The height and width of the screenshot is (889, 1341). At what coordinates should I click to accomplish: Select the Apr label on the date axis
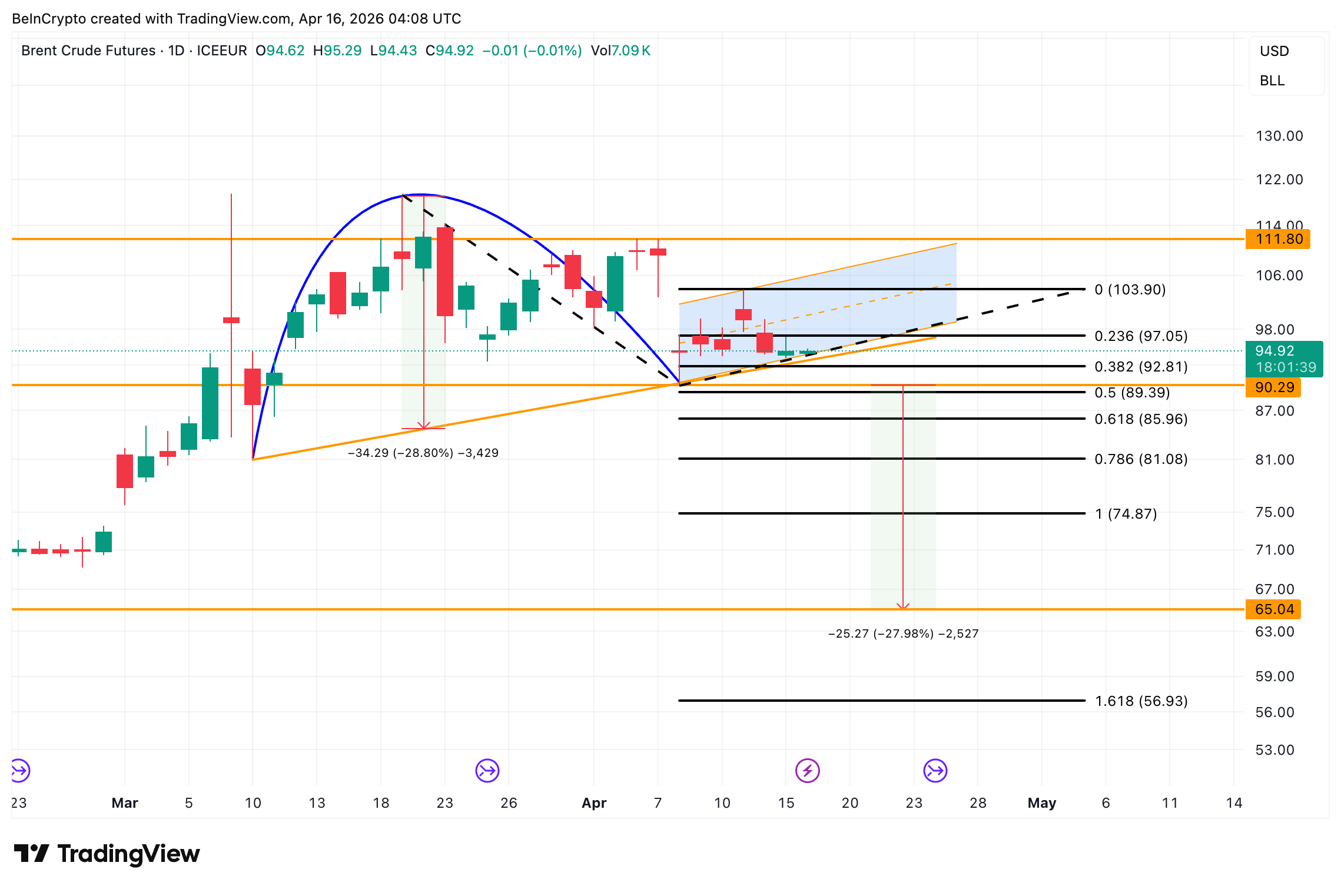(x=595, y=802)
